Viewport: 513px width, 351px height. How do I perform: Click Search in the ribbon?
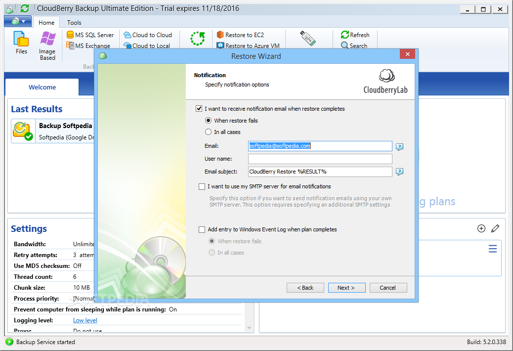click(x=354, y=45)
